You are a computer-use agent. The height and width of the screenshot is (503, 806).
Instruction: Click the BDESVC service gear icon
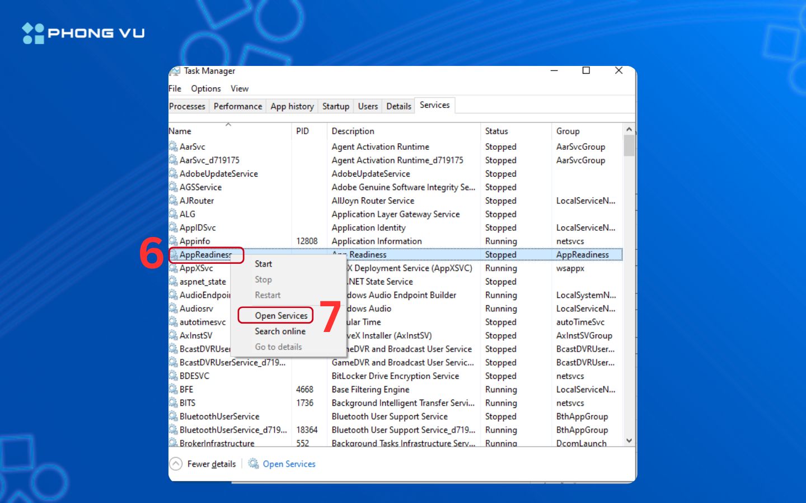coord(174,376)
